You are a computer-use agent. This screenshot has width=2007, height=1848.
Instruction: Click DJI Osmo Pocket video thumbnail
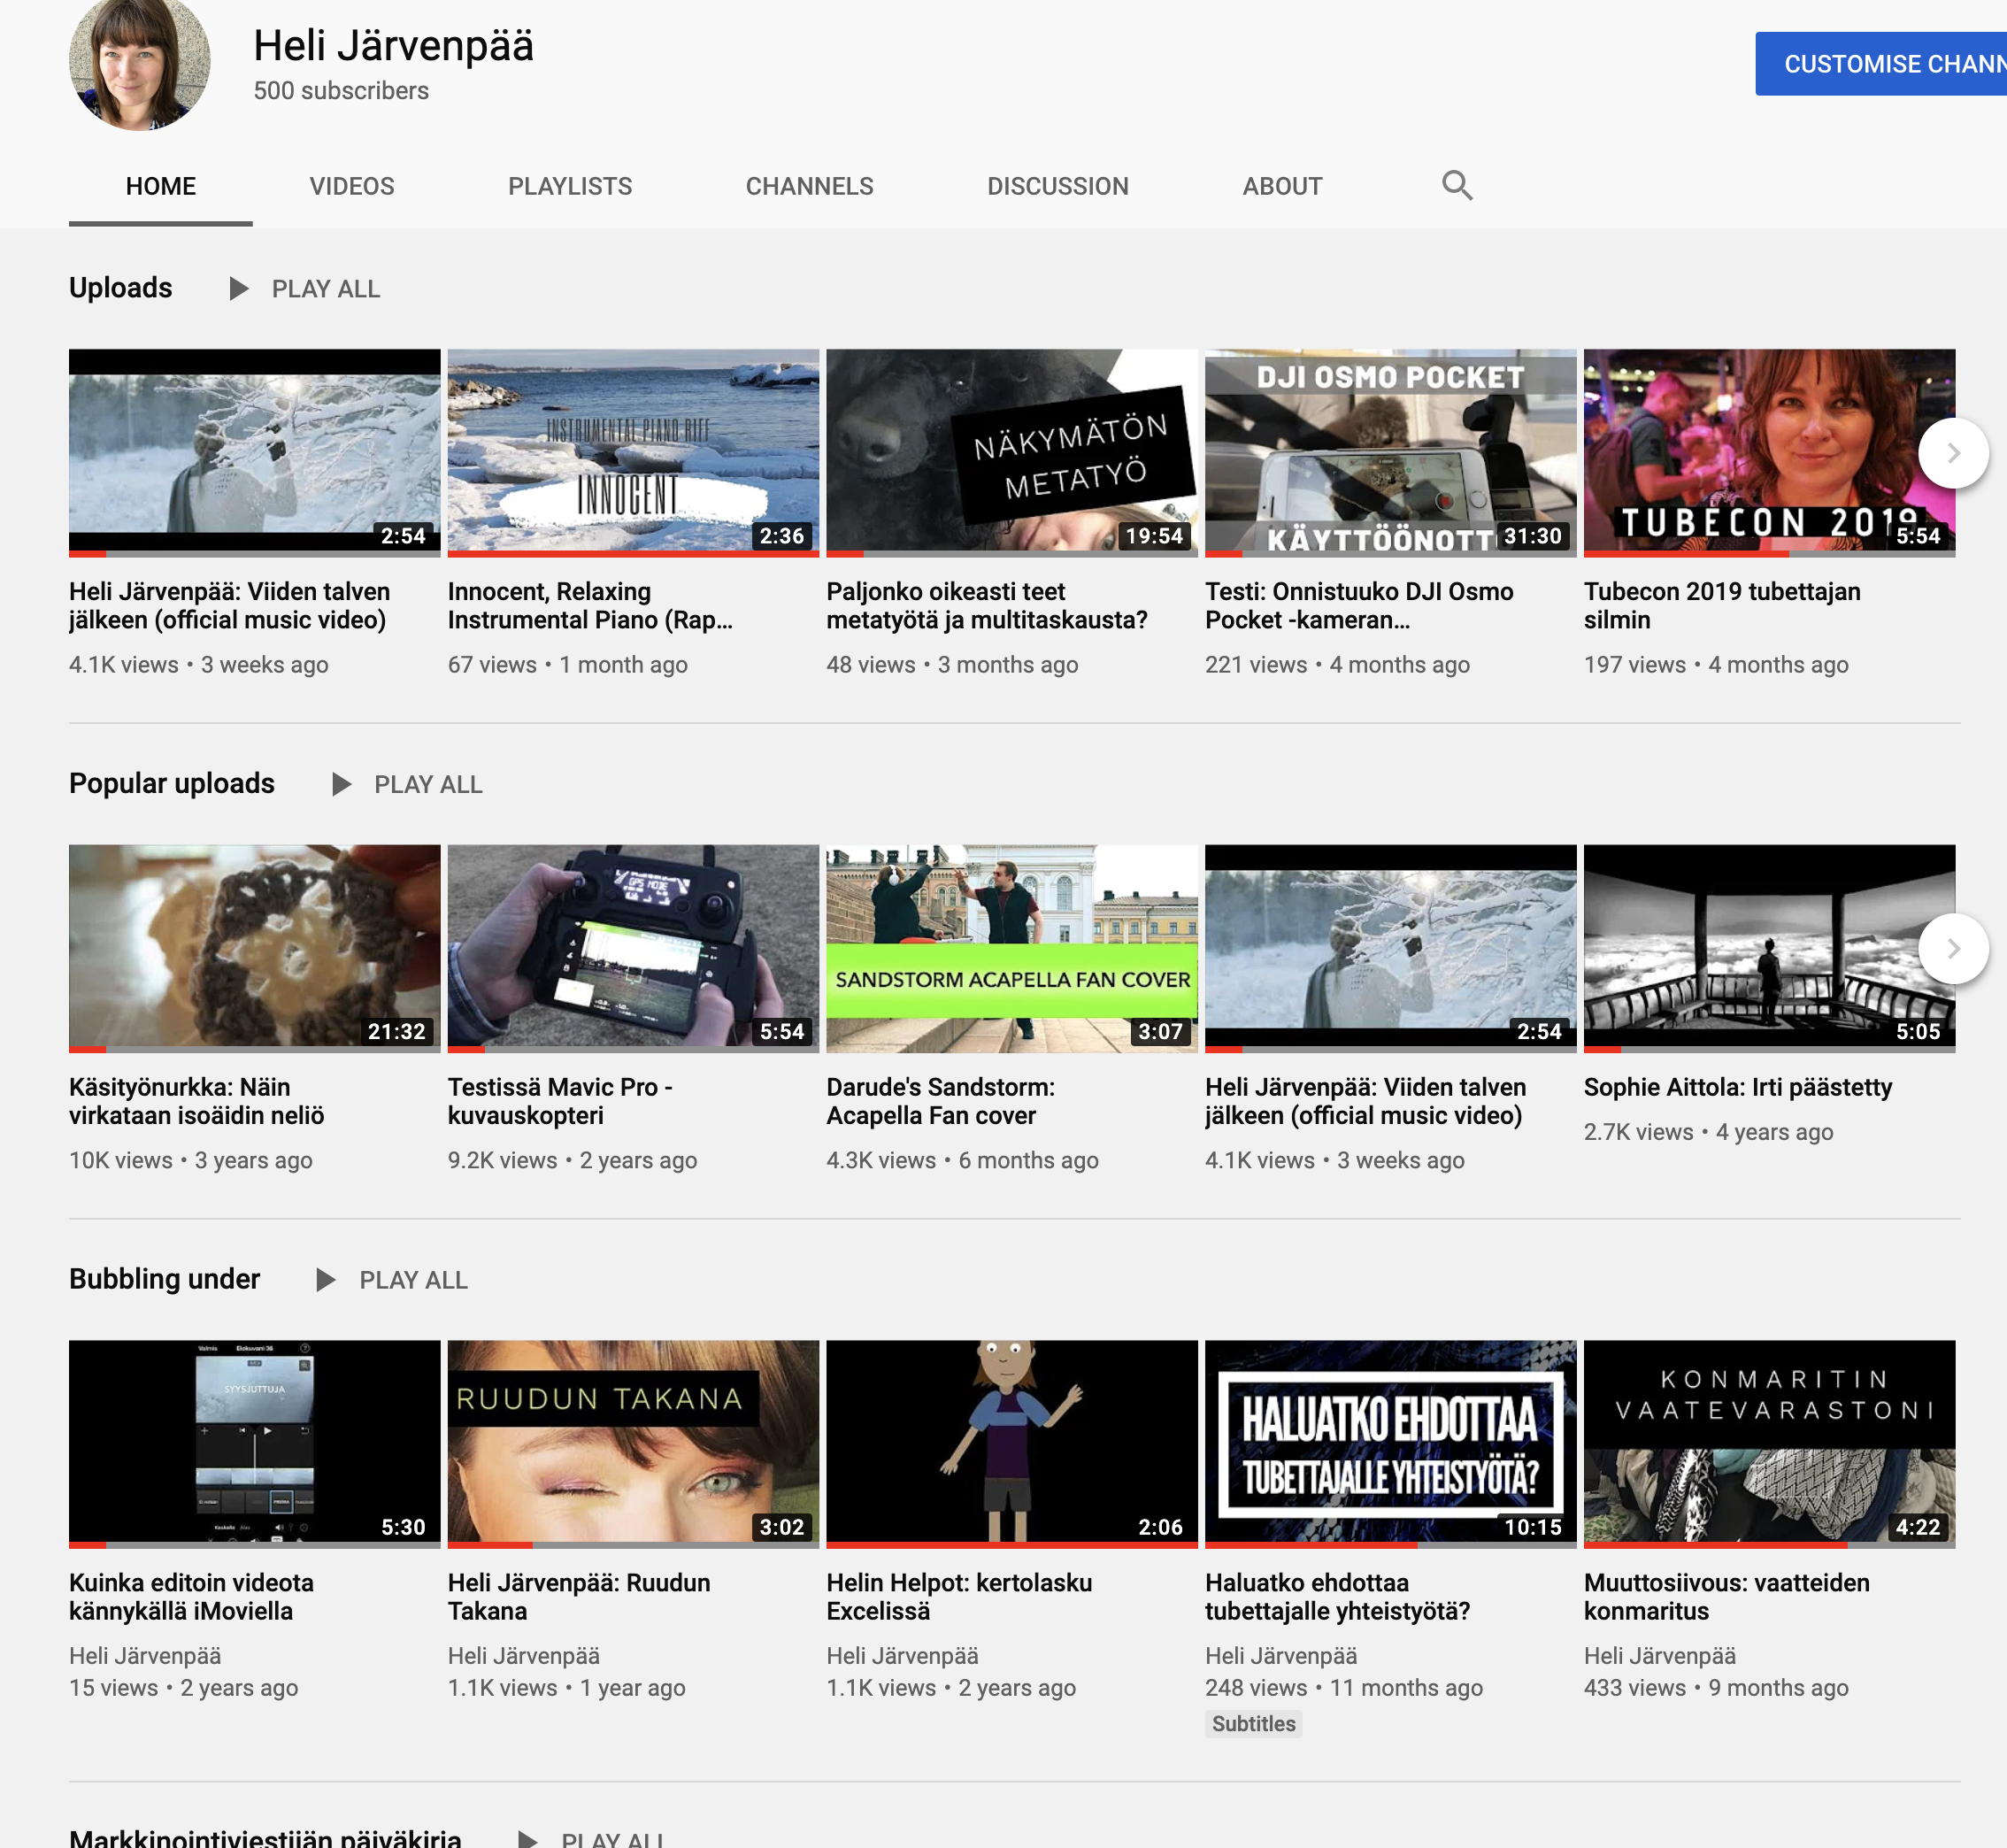pos(1389,451)
